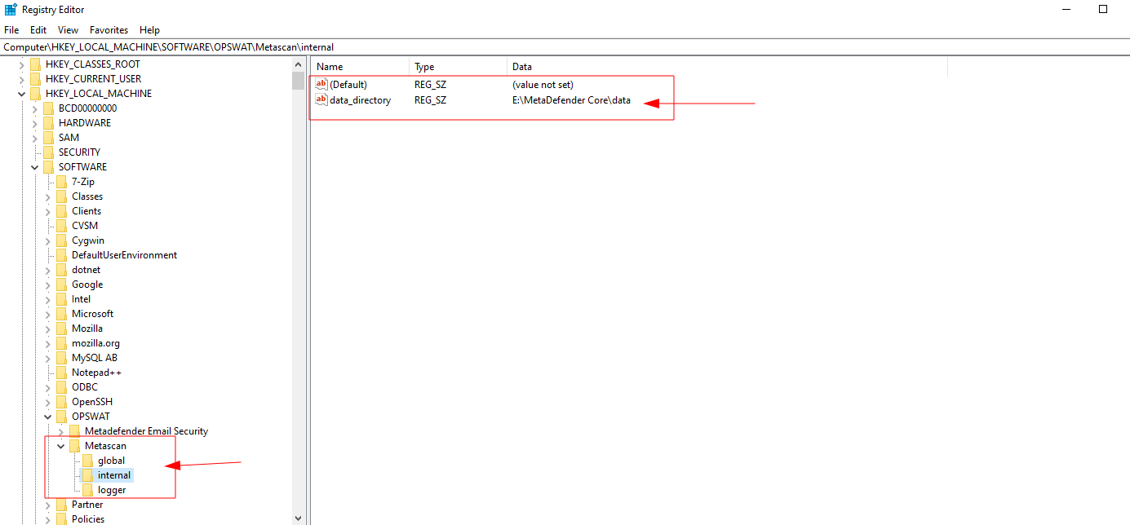Click the 7-Zip folder icon
Screen dimensions: 1130x525
point(61,182)
